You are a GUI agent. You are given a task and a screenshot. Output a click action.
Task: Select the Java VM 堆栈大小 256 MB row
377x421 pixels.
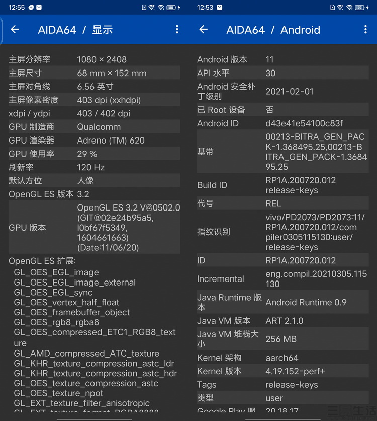pyautogui.click(x=282, y=339)
